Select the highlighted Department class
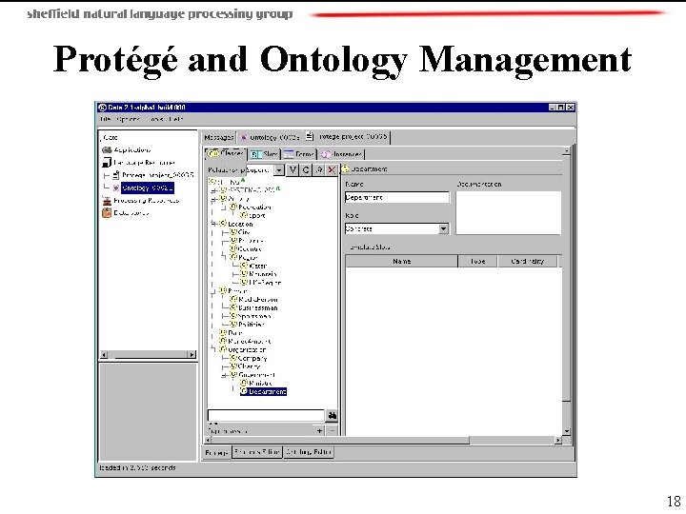The image size is (686, 514). (263, 391)
